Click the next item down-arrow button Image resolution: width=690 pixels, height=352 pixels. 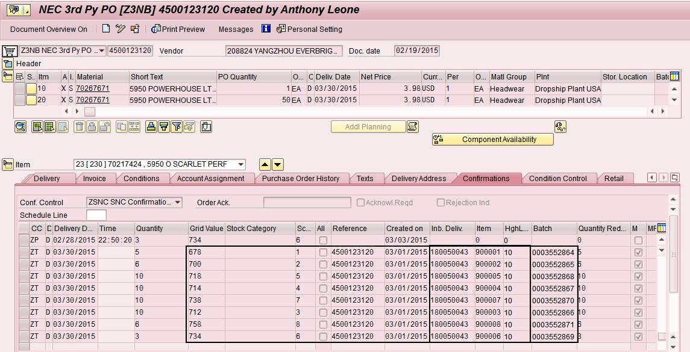(277, 165)
